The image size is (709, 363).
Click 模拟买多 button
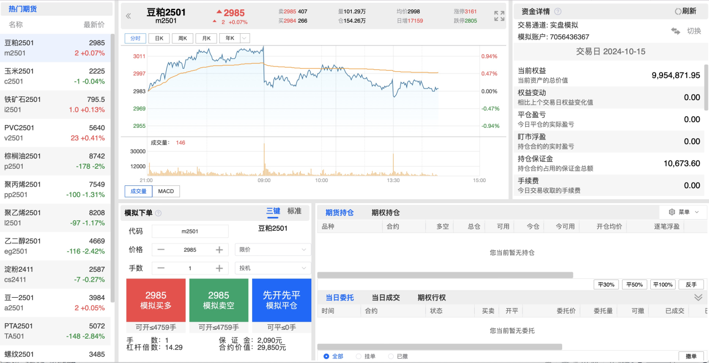click(x=156, y=300)
